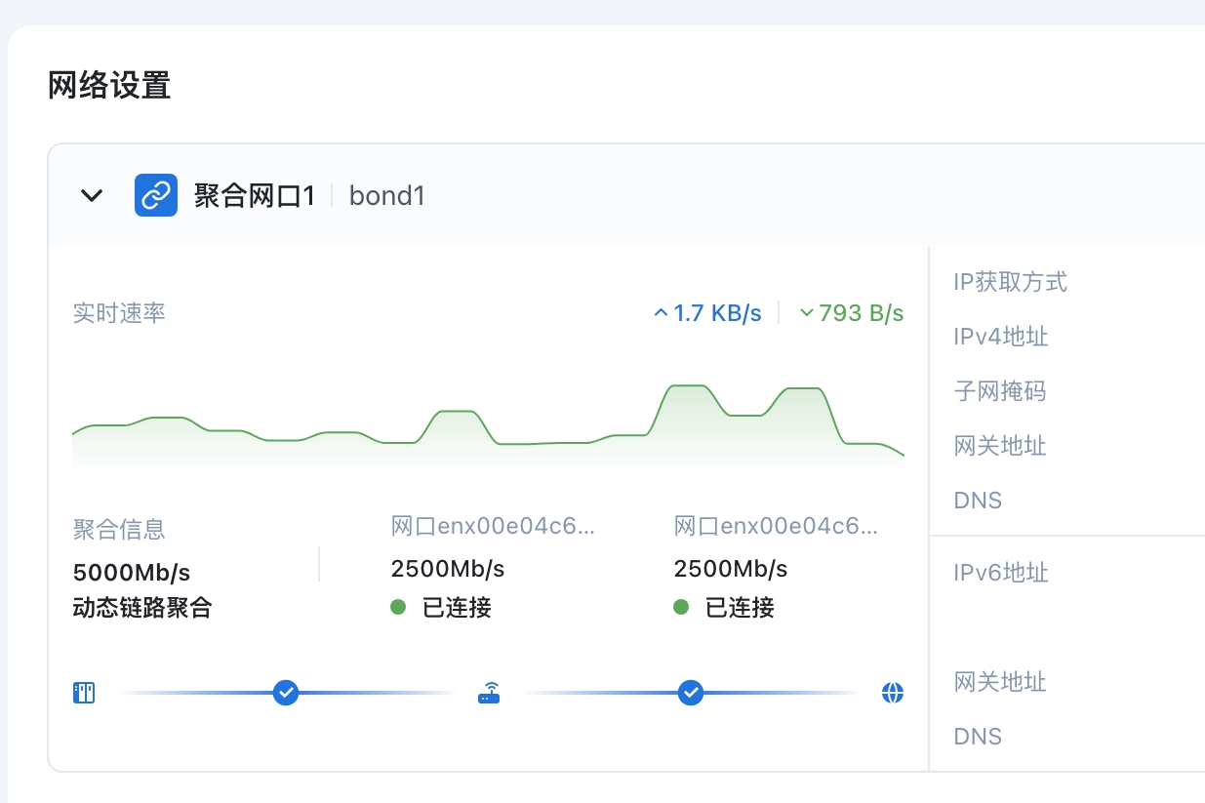Click the 动态链路聚合 aggregation mode text
This screenshot has height=803, width=1205.
[x=142, y=607]
